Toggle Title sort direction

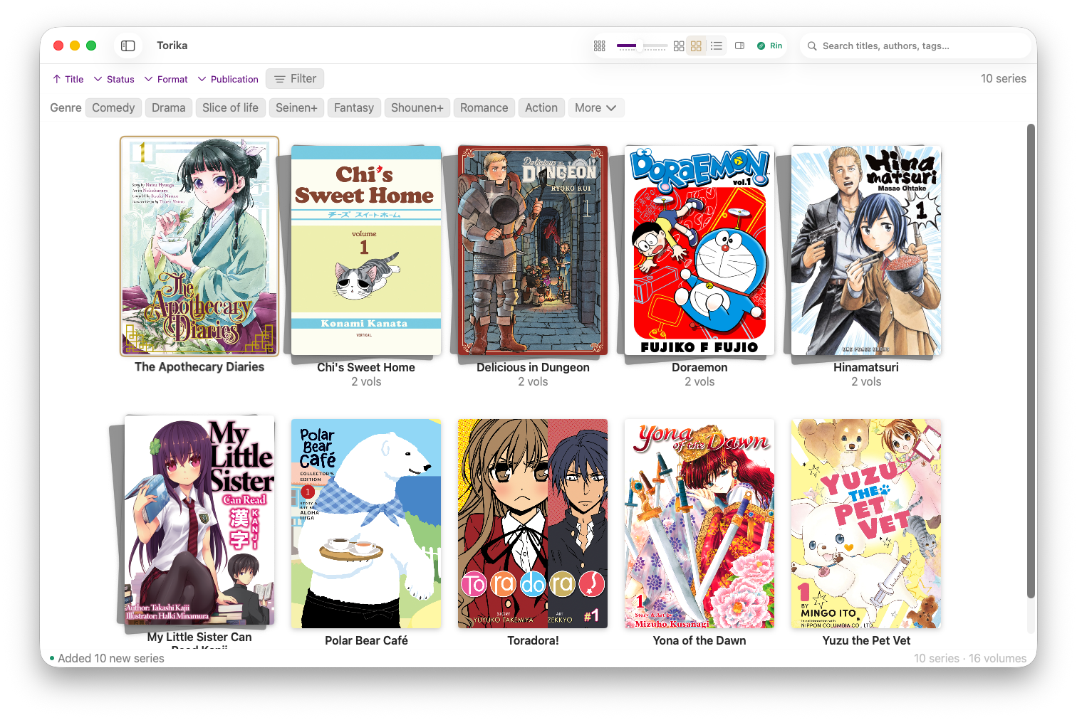click(68, 79)
